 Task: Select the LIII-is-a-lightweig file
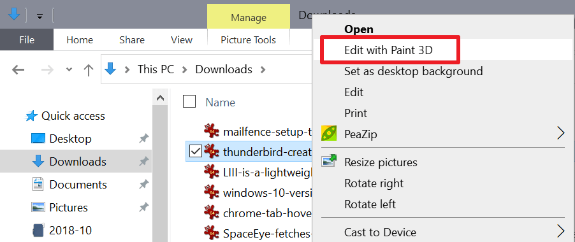tap(267, 172)
